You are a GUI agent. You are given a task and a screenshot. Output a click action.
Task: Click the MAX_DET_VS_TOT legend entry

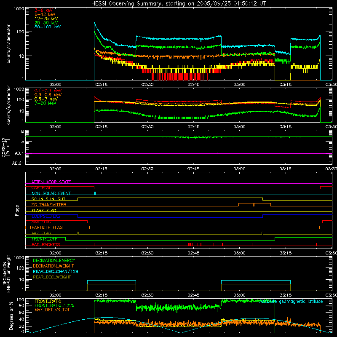coord(52,310)
